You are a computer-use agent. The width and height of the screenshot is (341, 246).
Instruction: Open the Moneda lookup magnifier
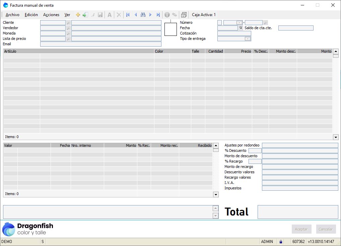point(69,33)
